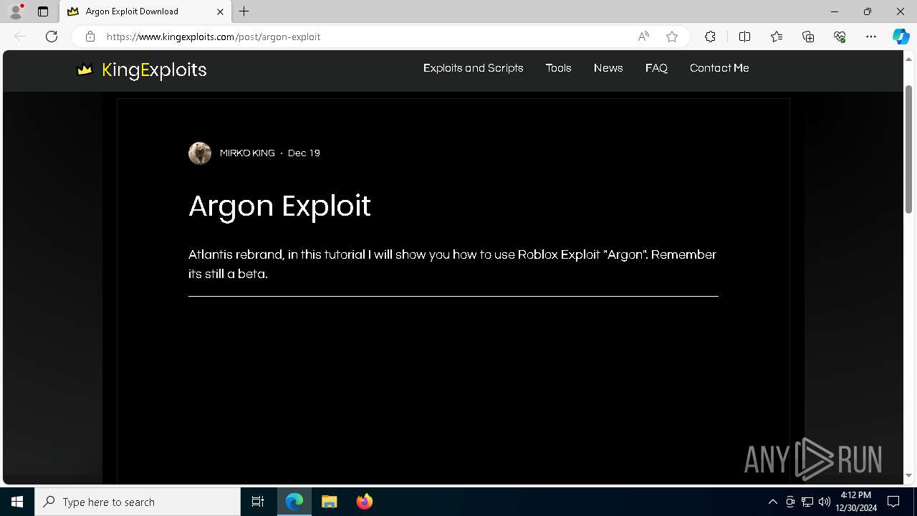Launch Firefox from taskbar
The image size is (917, 516).
click(x=365, y=502)
